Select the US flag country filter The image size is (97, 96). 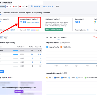click(x=9, y=6)
